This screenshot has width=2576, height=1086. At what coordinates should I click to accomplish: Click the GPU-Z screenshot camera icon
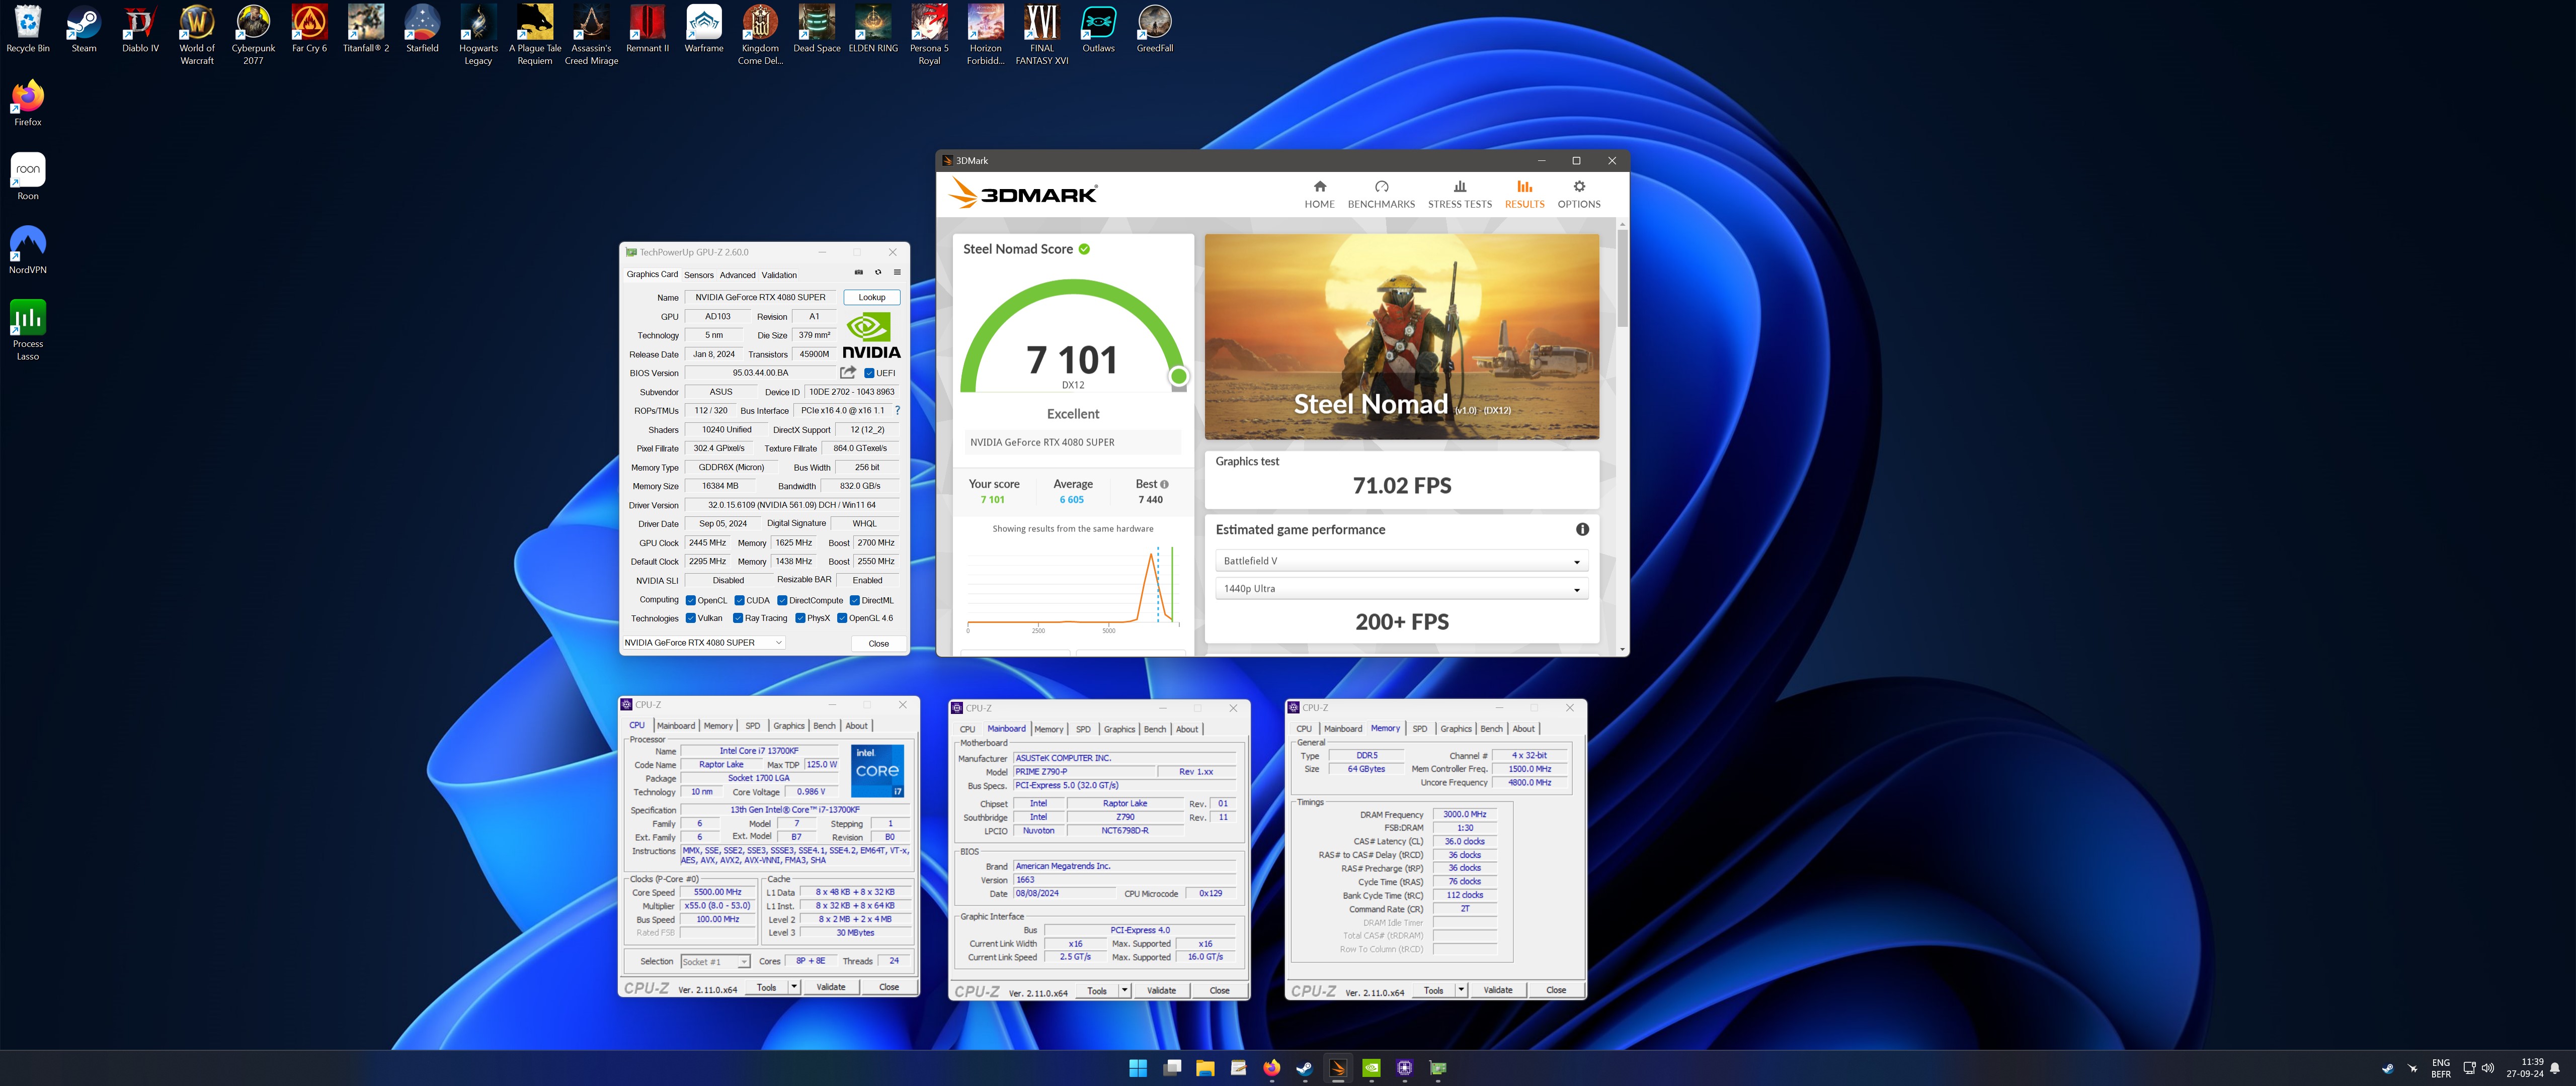(x=858, y=273)
